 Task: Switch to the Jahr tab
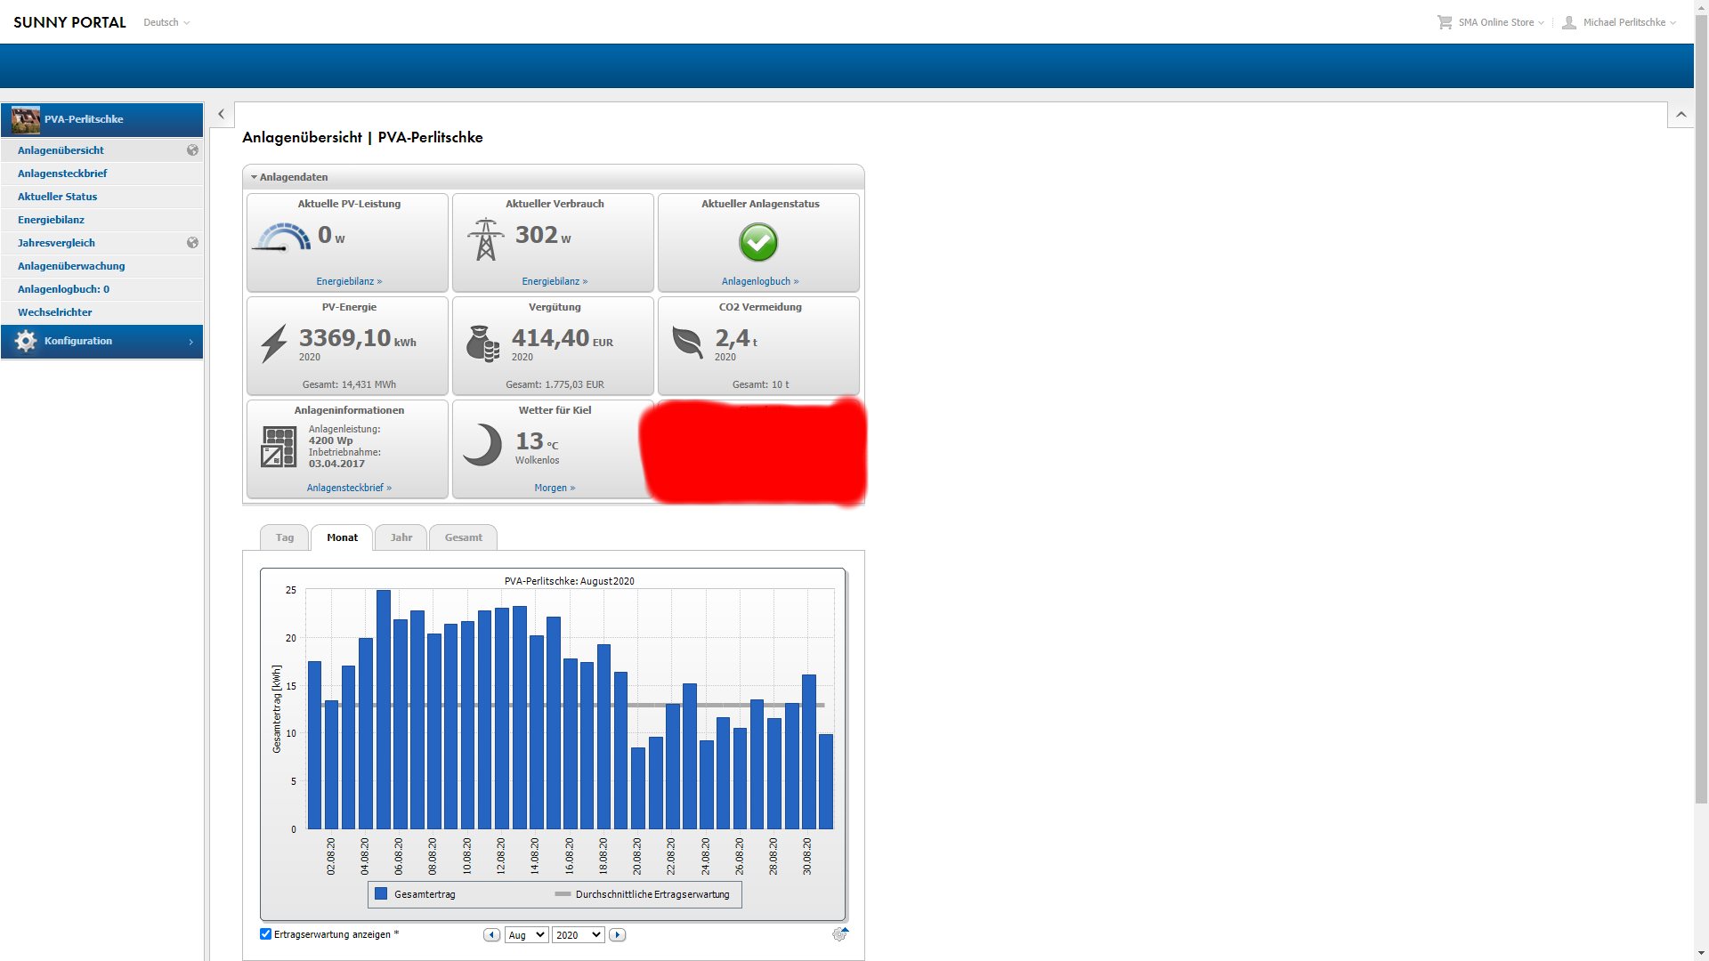click(401, 537)
